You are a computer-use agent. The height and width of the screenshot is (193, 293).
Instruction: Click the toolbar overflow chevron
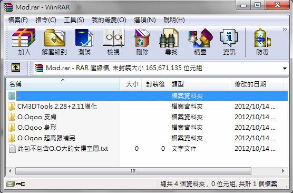285,30
